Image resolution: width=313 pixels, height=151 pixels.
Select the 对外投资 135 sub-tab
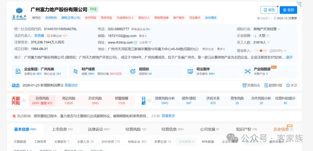pyautogui.click(x=111, y=142)
